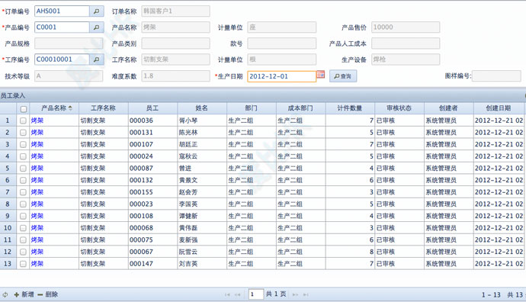Open the 工序编号 lookup search icon
Image resolution: width=526 pixels, height=302 pixels.
coord(96,59)
